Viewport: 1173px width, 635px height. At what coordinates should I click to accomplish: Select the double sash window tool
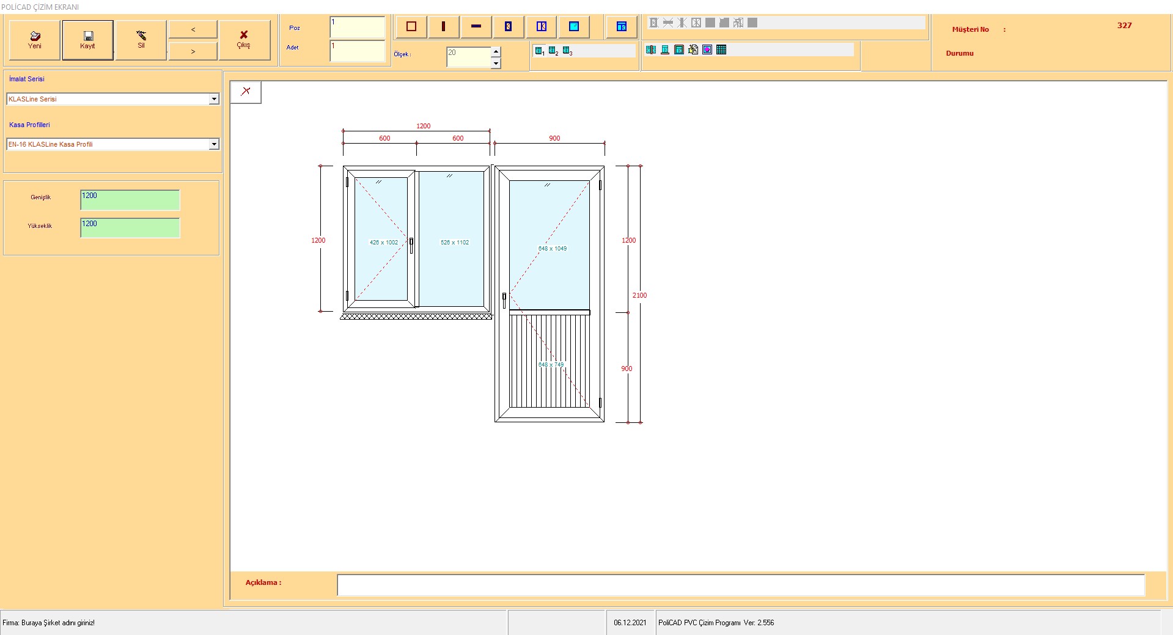coord(542,27)
